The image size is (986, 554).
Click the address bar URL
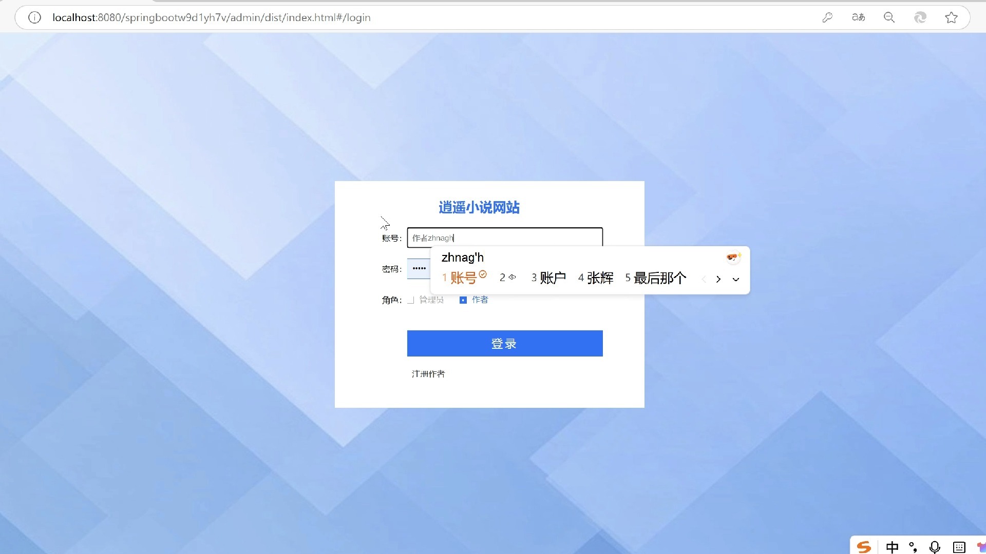(212, 17)
